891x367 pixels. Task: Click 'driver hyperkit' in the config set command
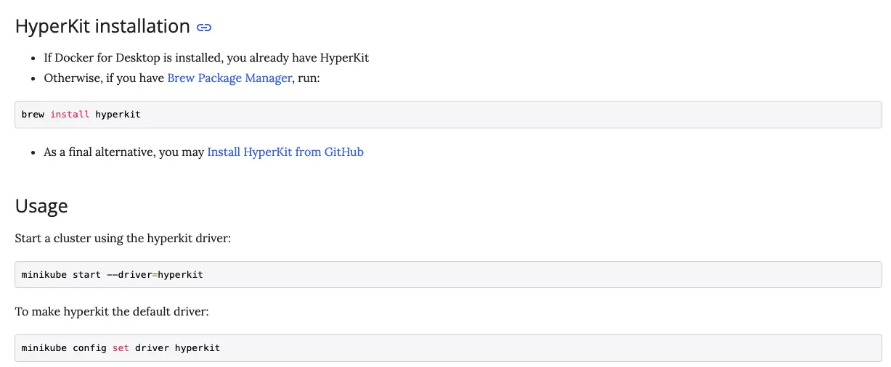click(177, 348)
